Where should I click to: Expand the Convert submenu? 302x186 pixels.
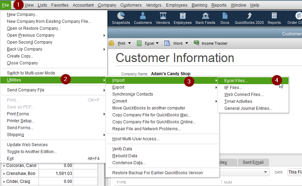216,101
